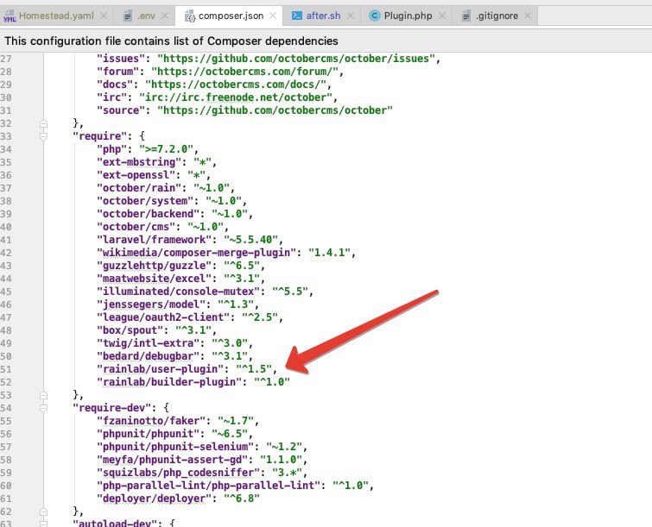Viewport: 652px width, 527px height.
Task: Click "phpunit/phpunit-selenium" dev dependency
Action: 175,447
